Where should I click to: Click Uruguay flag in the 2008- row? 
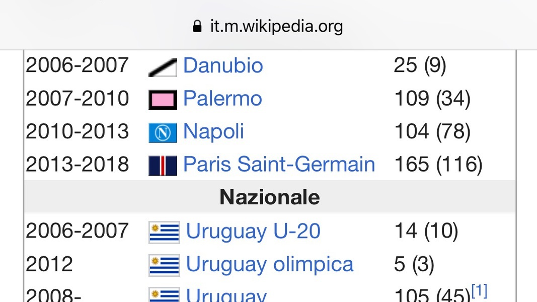coord(164,295)
